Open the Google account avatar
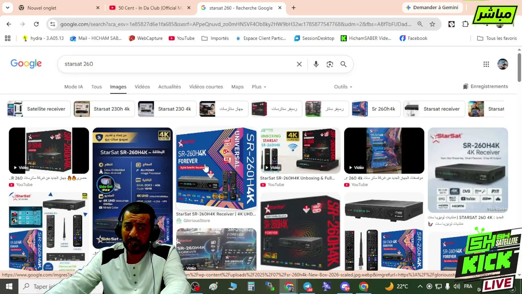Viewport: 522px width, 294px height. click(x=503, y=64)
